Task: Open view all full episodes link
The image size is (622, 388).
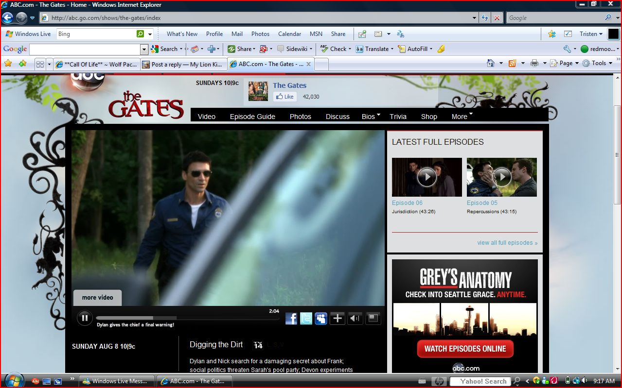Action: tap(507, 243)
